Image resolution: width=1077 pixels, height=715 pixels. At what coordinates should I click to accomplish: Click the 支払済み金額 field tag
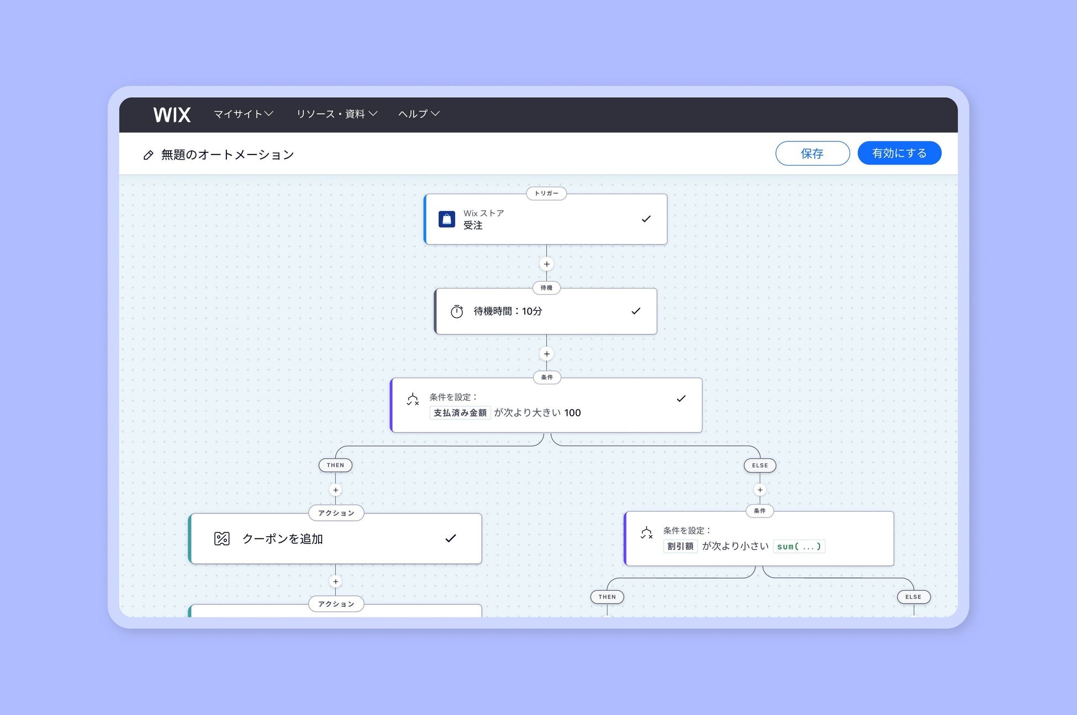(460, 413)
